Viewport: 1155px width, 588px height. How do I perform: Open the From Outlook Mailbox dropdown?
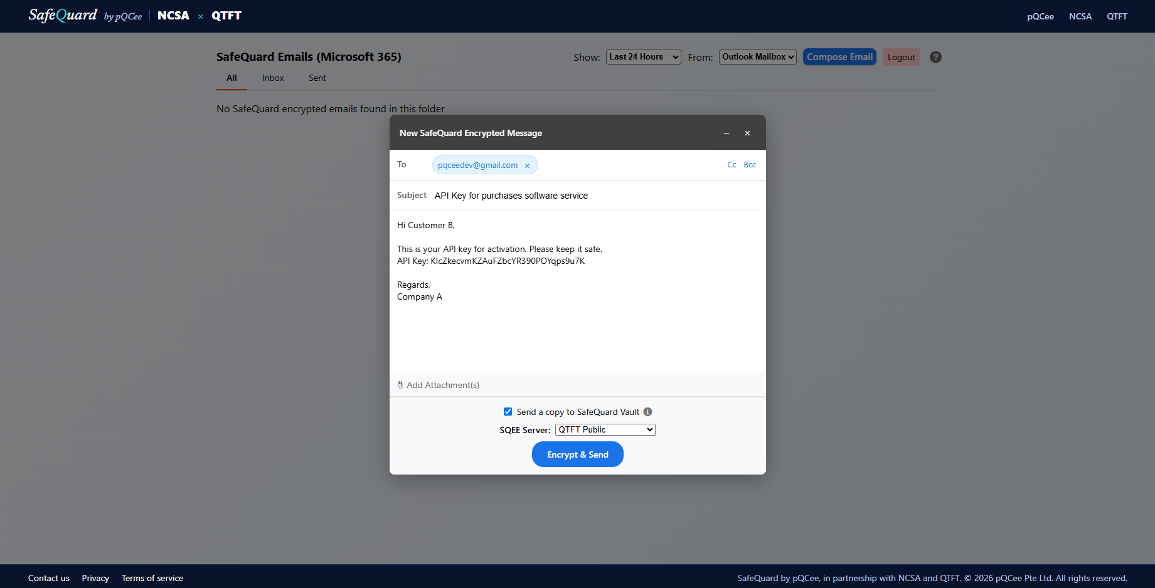(x=758, y=57)
